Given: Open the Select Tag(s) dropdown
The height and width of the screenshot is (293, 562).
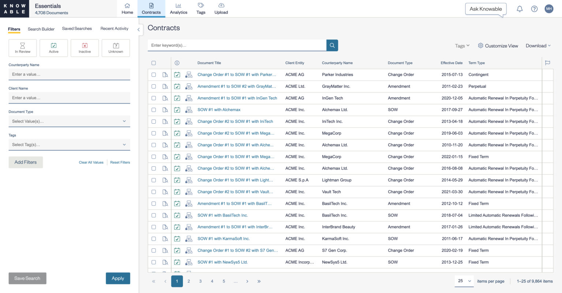Looking at the screenshot, I should click(x=69, y=144).
